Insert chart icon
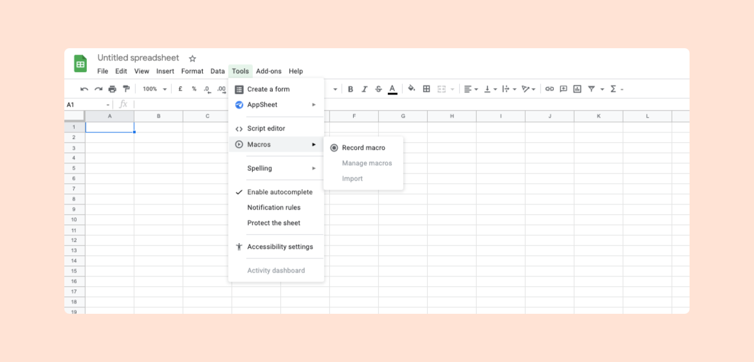Viewport: 754px width, 362px height. [577, 89]
